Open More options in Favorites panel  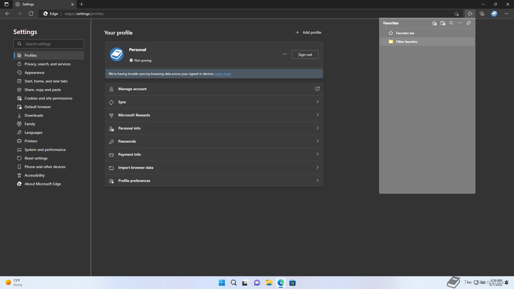pos(460,23)
